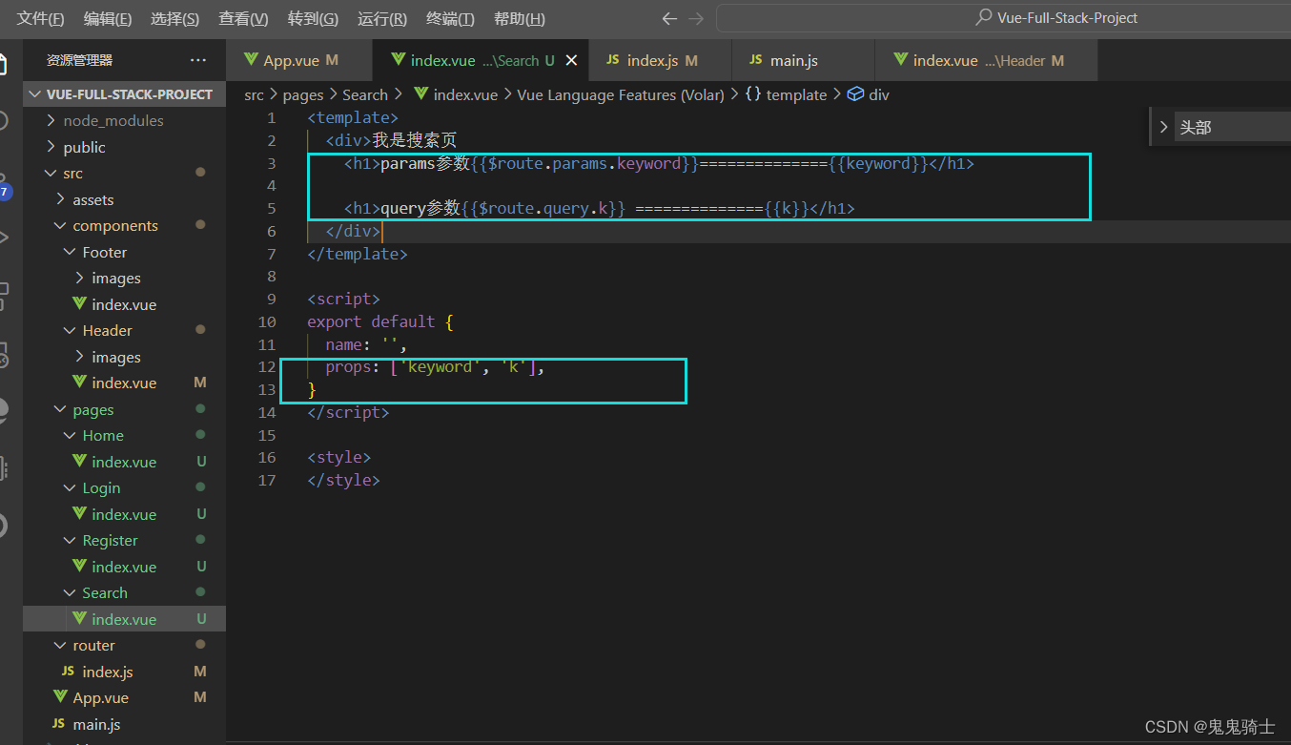Collapse the components folder
Viewport: 1291px width, 745px height.
[x=124, y=225]
